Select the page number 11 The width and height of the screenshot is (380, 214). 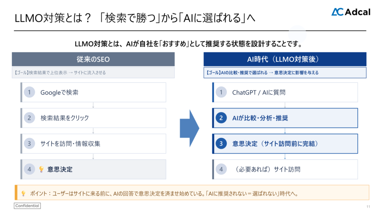tap(369, 207)
